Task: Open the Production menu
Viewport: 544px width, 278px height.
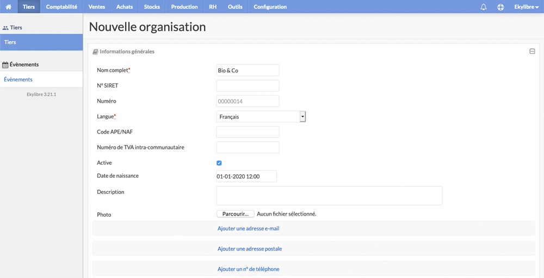Action: [x=184, y=7]
